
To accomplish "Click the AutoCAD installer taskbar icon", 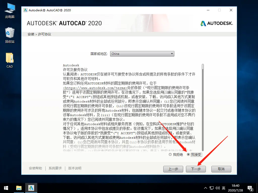I will coord(31,188).
